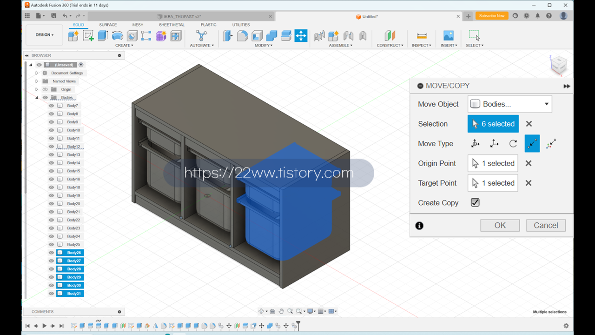Hide Body26 with its eye icon
The image size is (595, 335).
tap(52, 253)
